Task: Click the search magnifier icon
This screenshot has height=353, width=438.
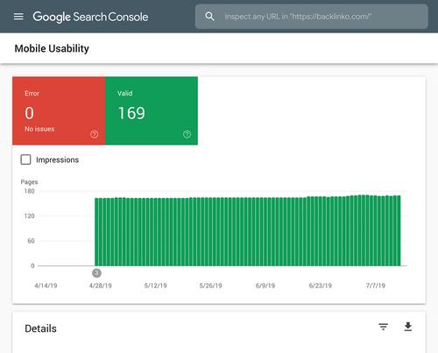Action: [x=209, y=17]
